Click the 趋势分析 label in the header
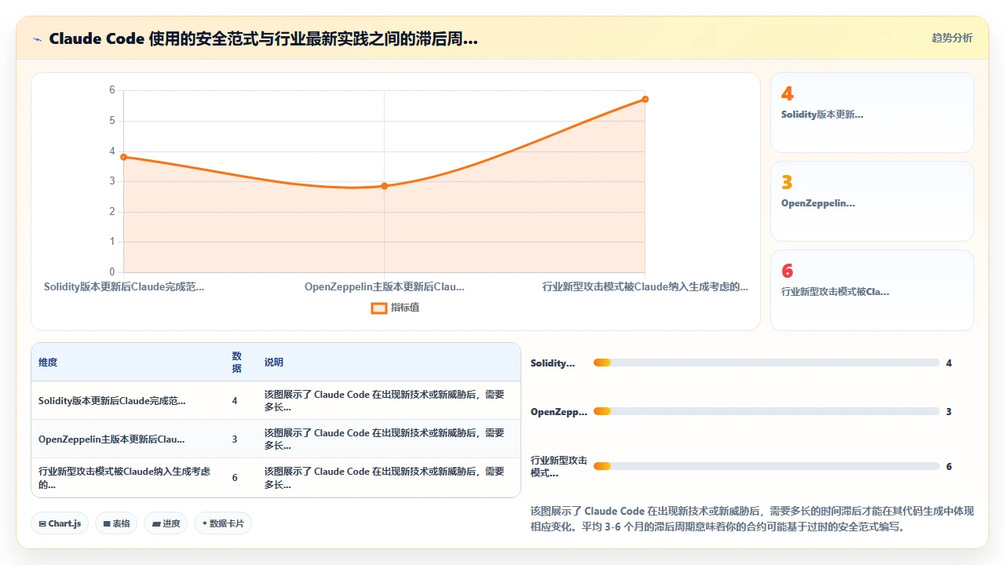This screenshot has height=565, width=1005. click(x=952, y=38)
